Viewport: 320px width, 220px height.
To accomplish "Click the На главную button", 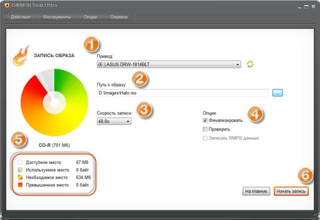I will (256, 191).
